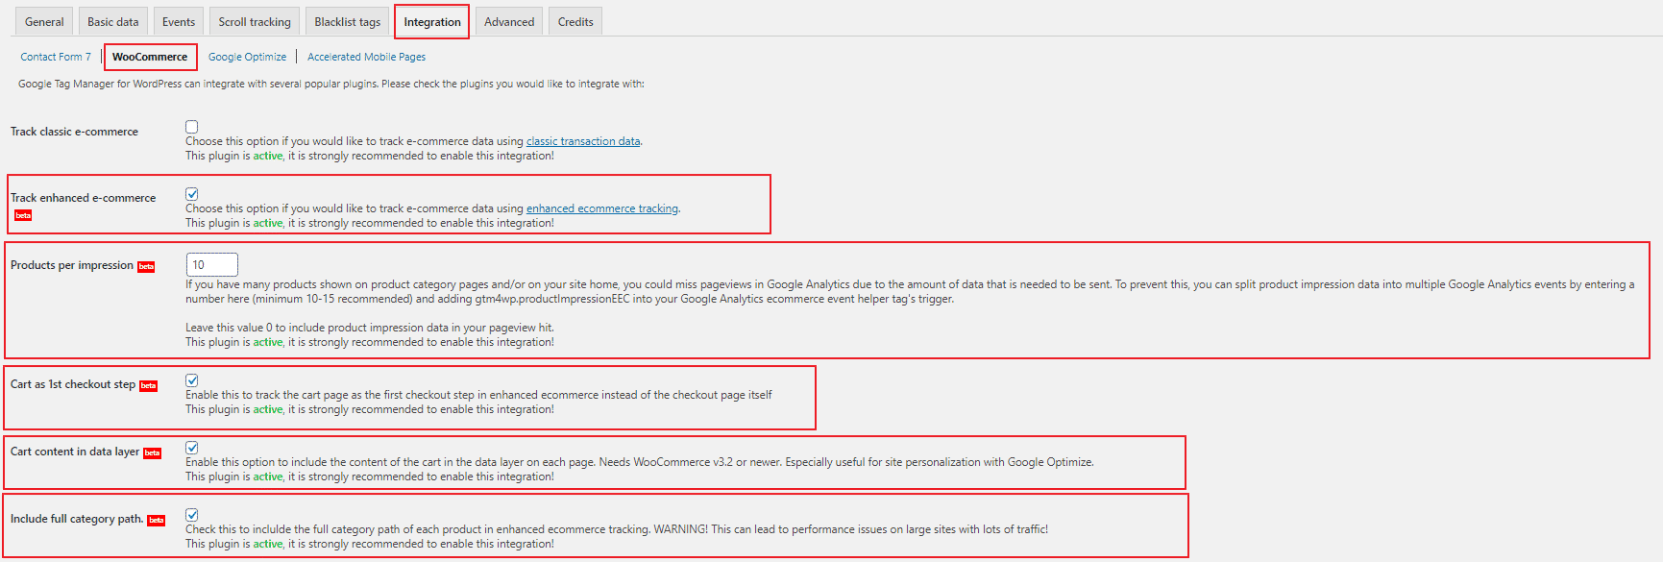Switch to the Contact Form 7 sub-tab
The height and width of the screenshot is (562, 1663).
pyautogui.click(x=56, y=57)
